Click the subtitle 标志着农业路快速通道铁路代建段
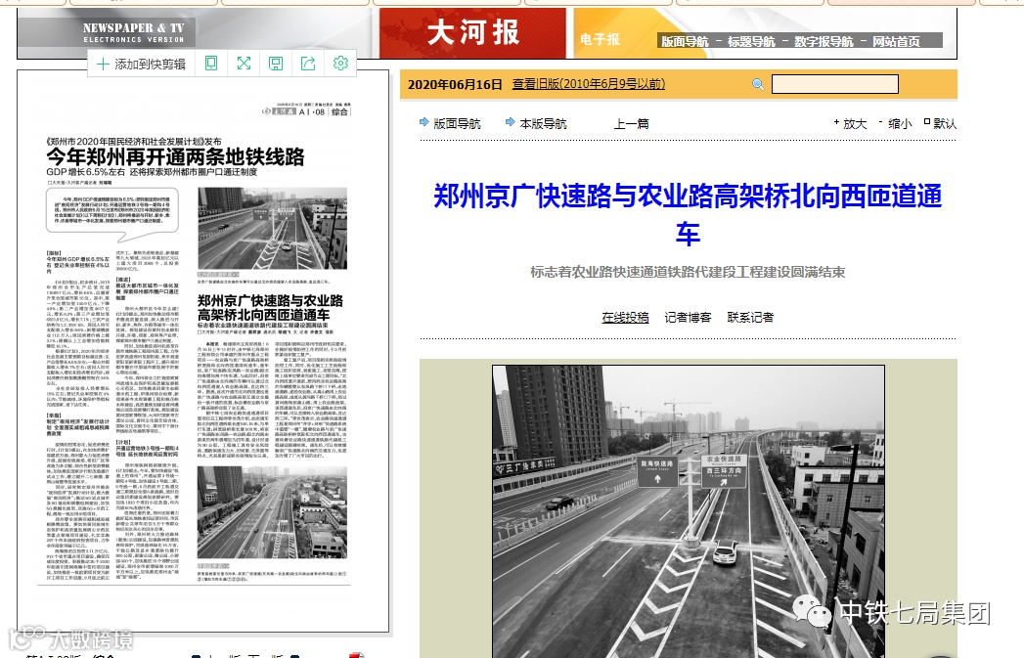 688,272
